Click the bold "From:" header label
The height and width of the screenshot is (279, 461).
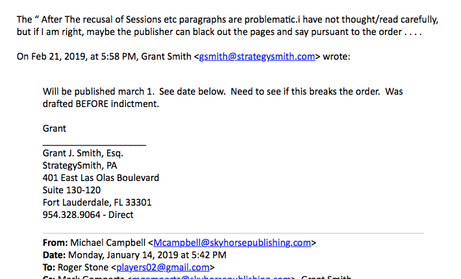(x=55, y=243)
